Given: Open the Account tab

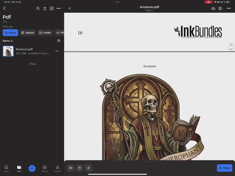Looking at the screenshot, I should click(x=57, y=168).
